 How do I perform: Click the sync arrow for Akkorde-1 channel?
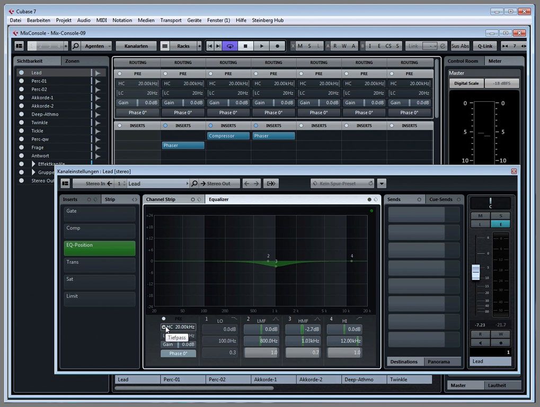tap(98, 98)
